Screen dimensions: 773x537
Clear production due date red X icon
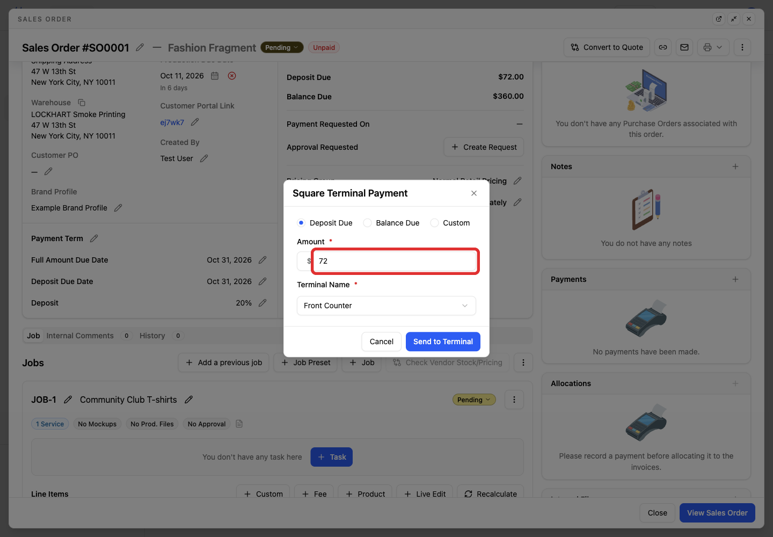coord(232,76)
